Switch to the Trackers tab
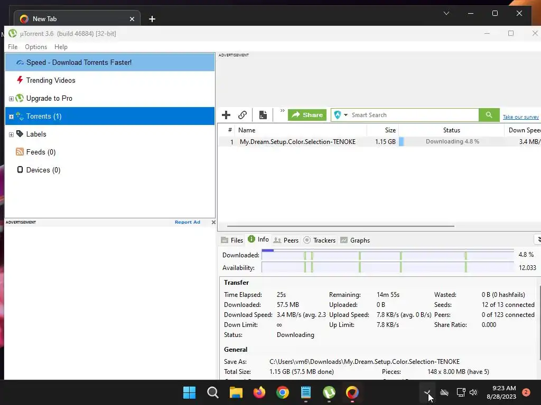Viewport: 541px width, 405px height. [x=320, y=240]
